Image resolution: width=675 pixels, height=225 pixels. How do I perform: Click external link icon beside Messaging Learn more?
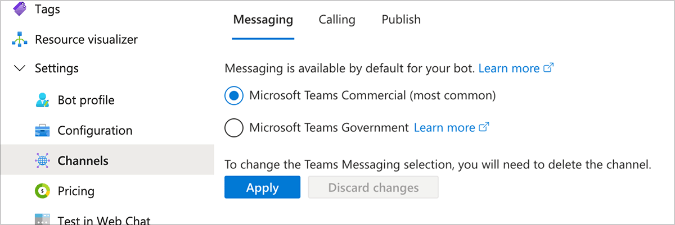pyautogui.click(x=548, y=68)
